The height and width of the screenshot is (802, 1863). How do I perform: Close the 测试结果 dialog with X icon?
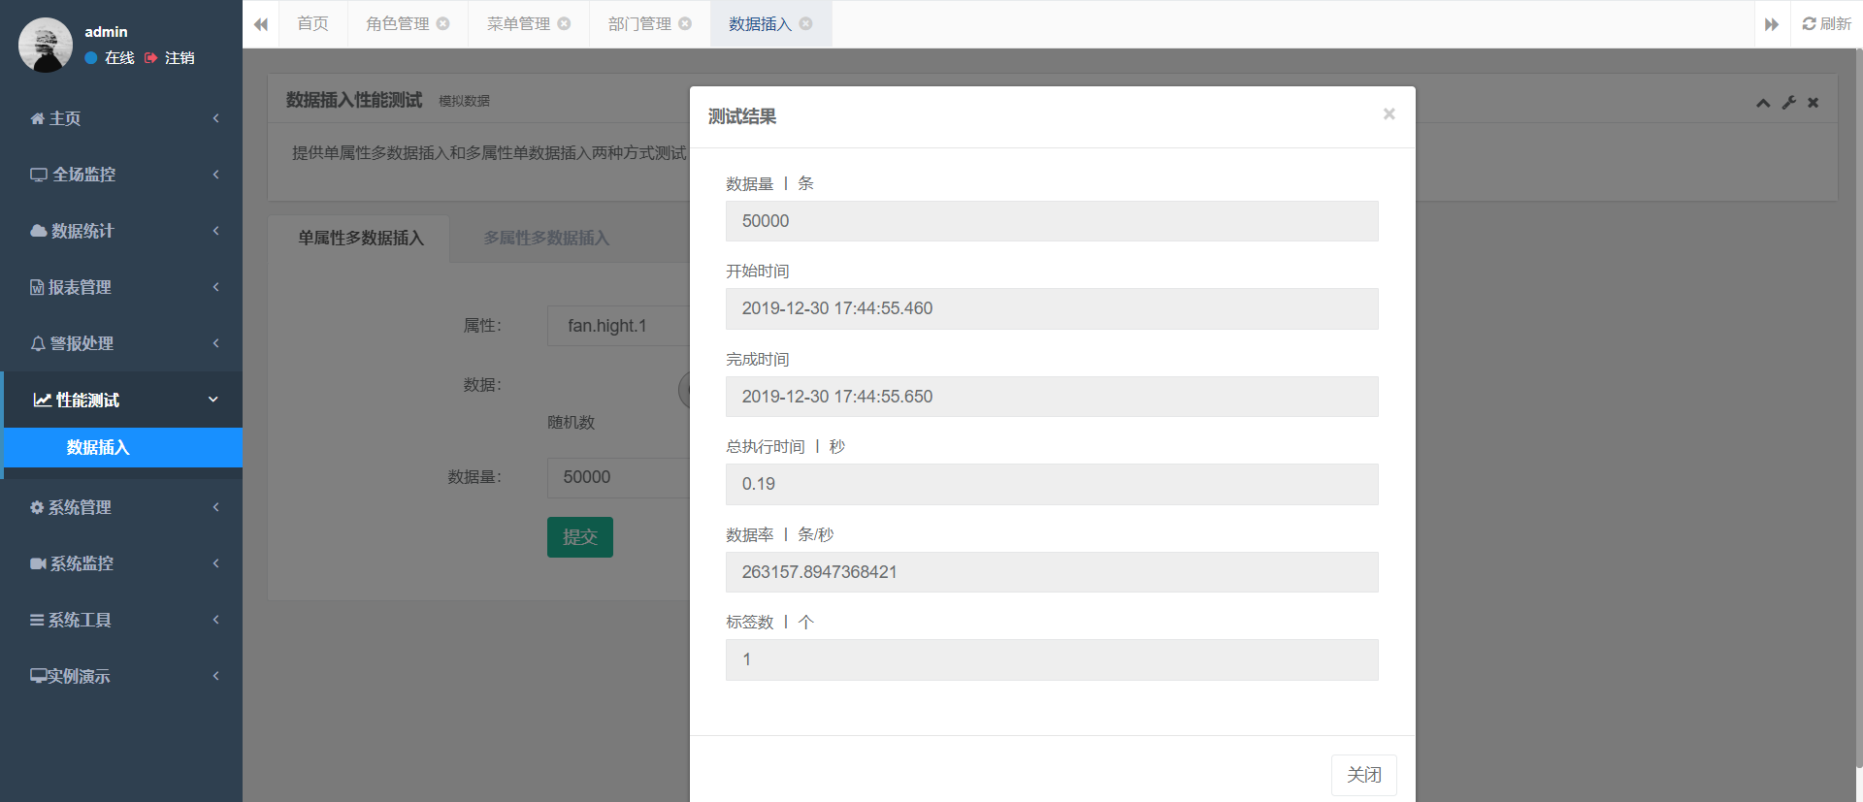pyautogui.click(x=1389, y=114)
